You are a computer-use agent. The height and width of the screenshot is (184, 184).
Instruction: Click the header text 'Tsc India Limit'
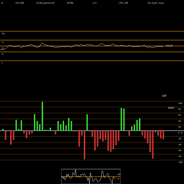[156, 3]
